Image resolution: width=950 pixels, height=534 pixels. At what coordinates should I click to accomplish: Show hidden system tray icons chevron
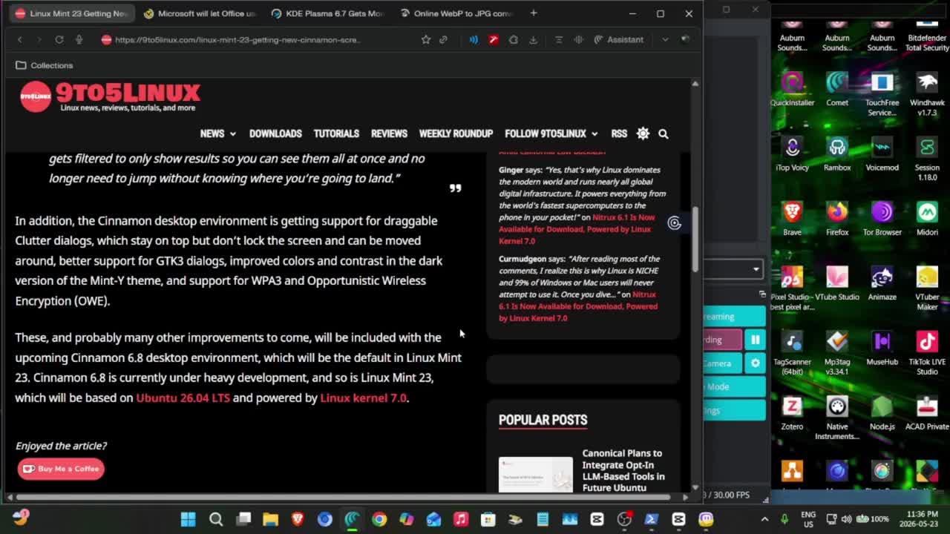(765, 519)
